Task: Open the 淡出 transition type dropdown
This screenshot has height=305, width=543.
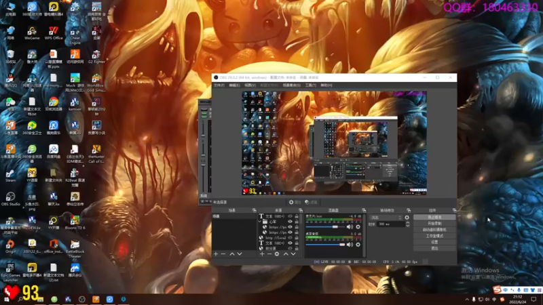Action: point(386,218)
